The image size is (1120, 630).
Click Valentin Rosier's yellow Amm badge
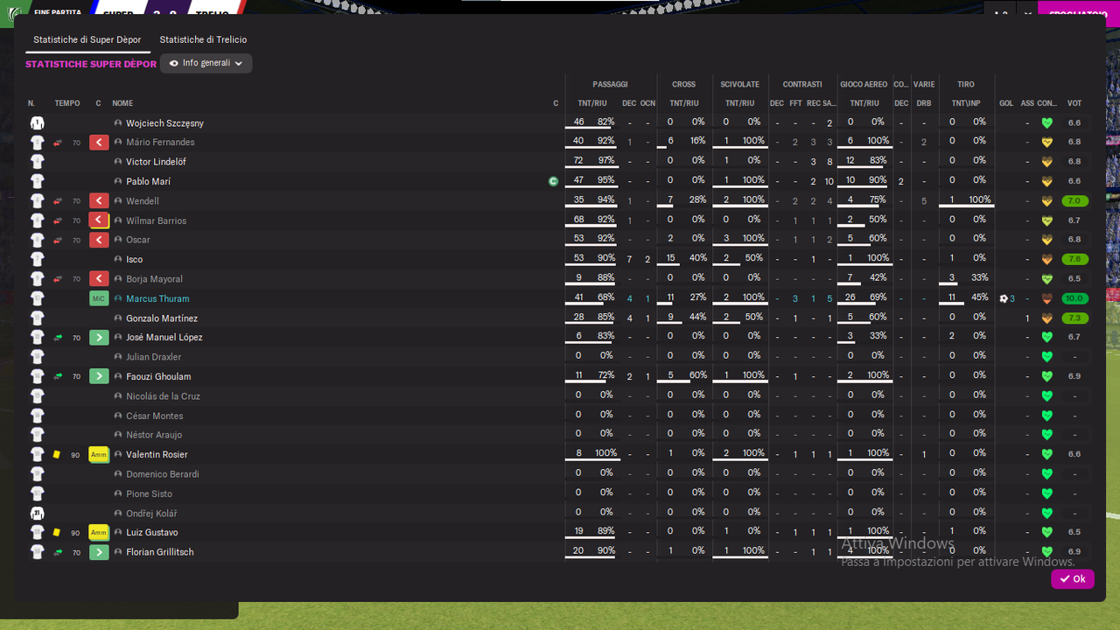point(99,455)
